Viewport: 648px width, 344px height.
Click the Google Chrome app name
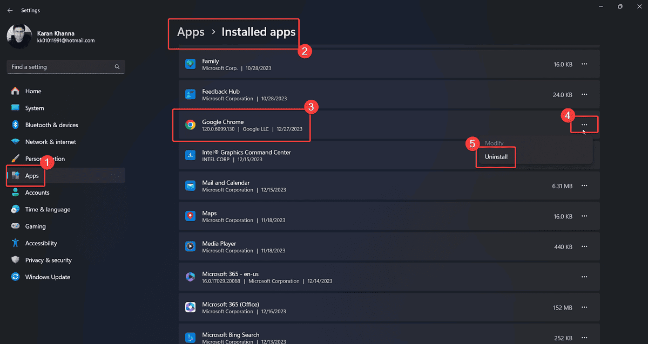223,122
